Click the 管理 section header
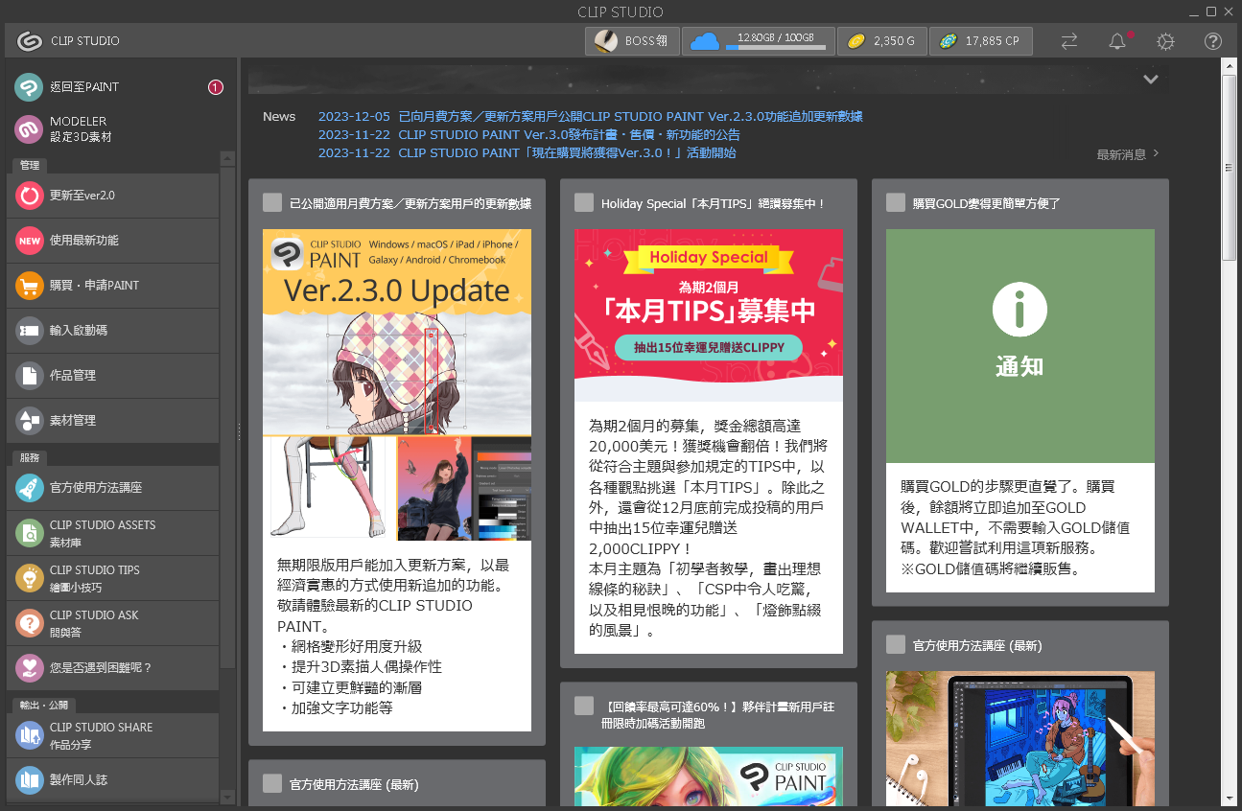 tap(30, 166)
